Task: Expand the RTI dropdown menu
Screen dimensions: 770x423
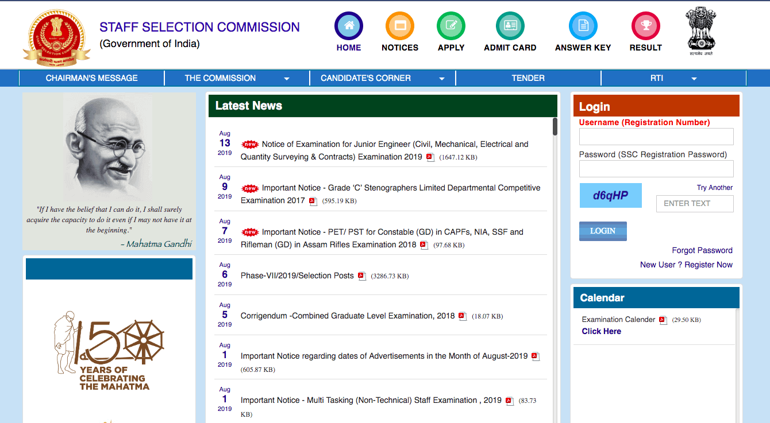Action: click(694, 79)
